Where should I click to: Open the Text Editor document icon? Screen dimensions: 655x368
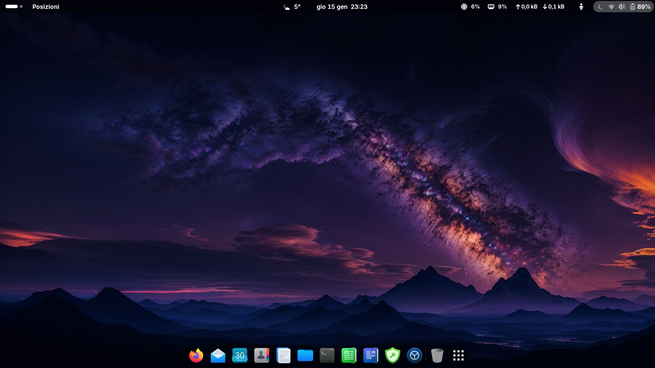pyautogui.click(x=283, y=355)
